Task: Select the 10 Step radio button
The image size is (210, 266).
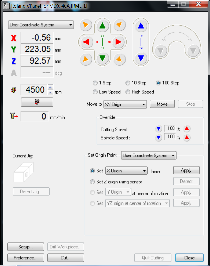Action: point(128,83)
